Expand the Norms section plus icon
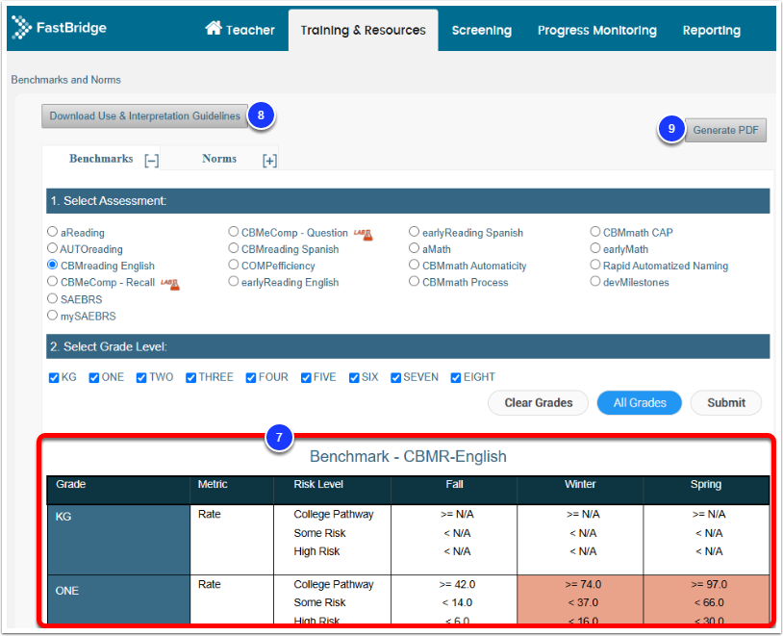 (269, 161)
